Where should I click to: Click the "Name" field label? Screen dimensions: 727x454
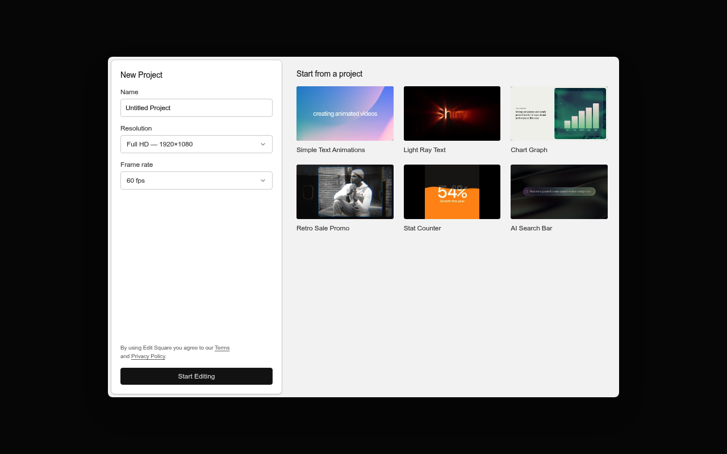click(x=129, y=92)
